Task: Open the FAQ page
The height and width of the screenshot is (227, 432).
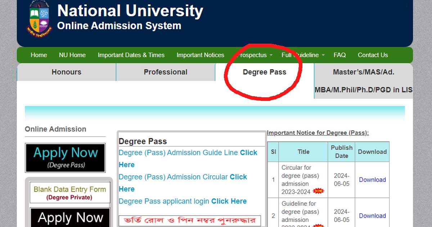Action: tap(339, 55)
